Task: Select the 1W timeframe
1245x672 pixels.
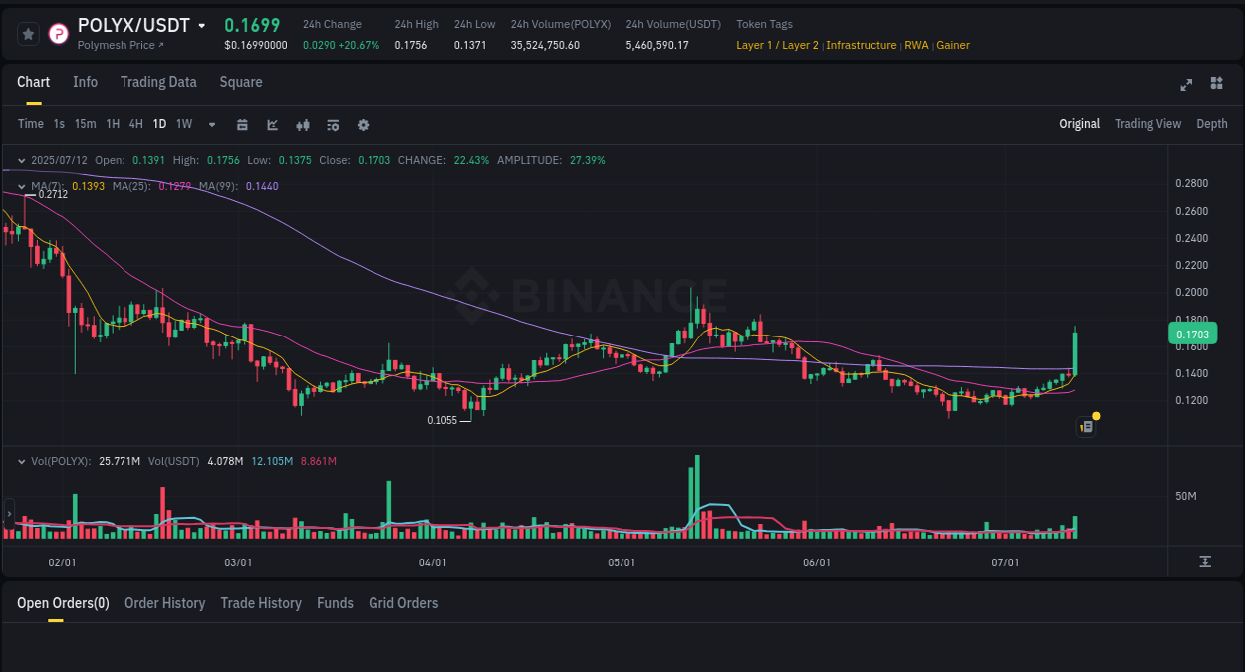Action: tap(183, 124)
